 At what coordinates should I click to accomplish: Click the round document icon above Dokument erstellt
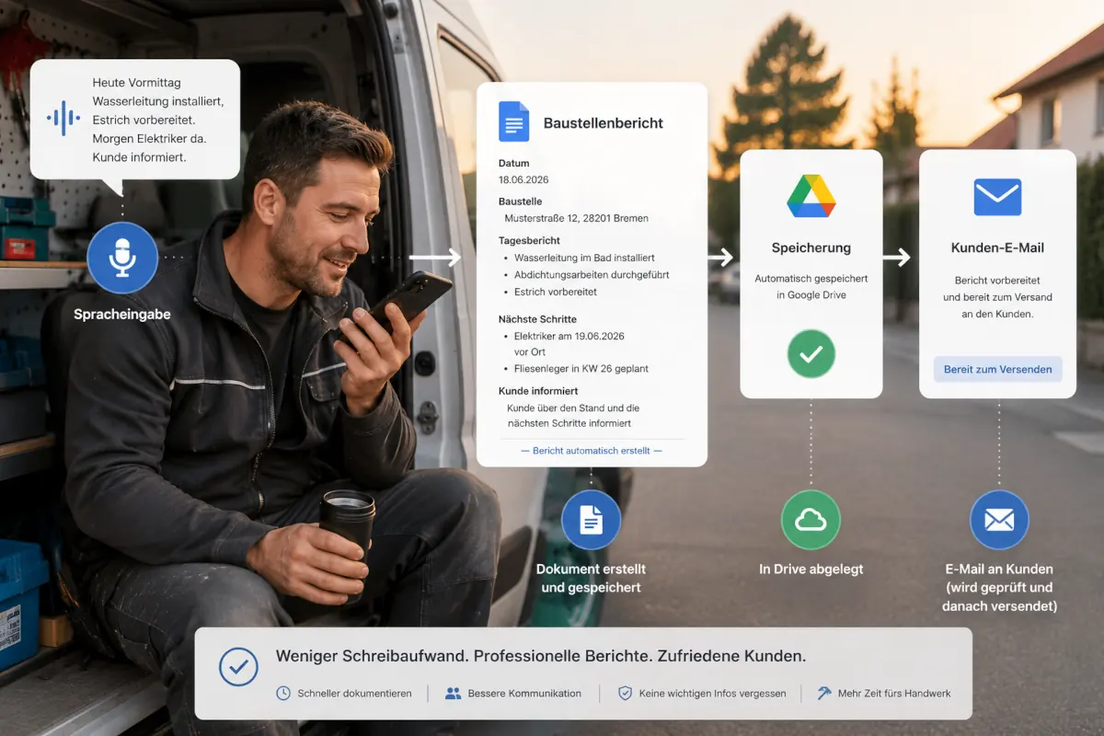592,521
